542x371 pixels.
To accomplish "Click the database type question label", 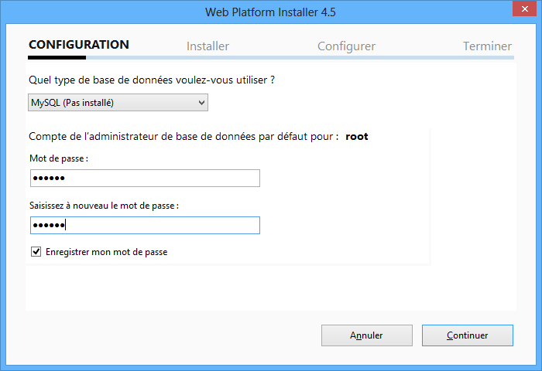I will 152,80.
